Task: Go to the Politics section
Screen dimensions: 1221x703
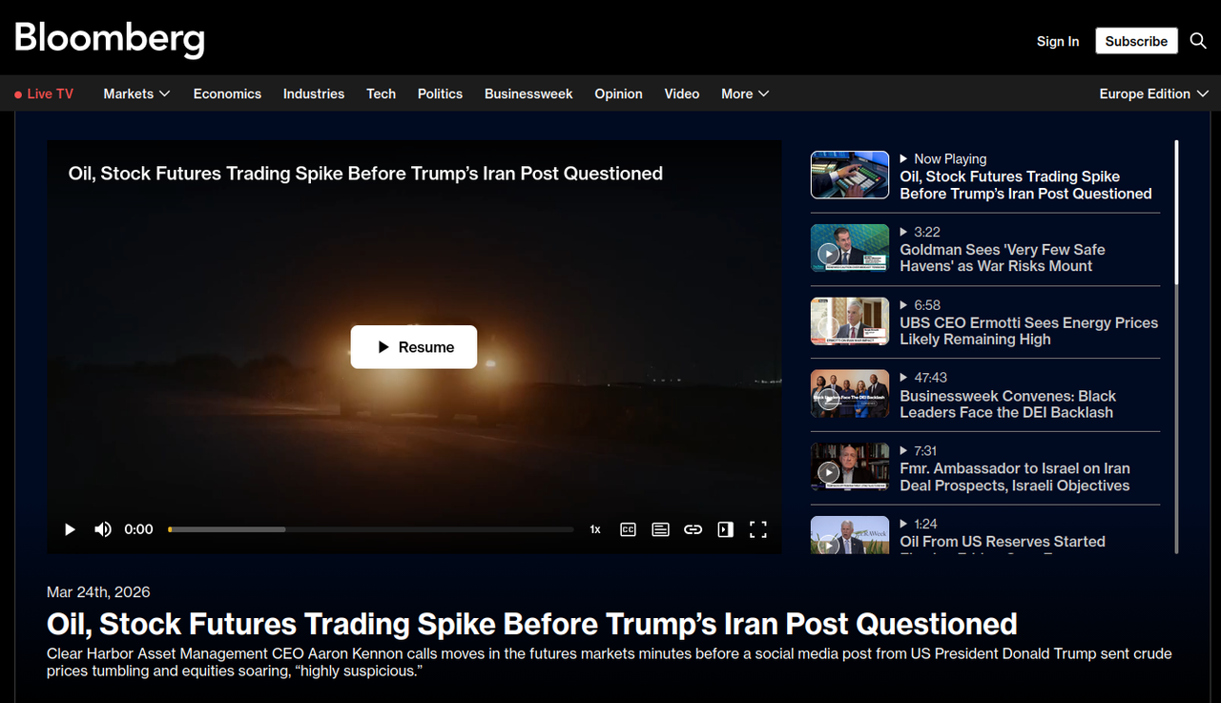Action: [x=440, y=93]
